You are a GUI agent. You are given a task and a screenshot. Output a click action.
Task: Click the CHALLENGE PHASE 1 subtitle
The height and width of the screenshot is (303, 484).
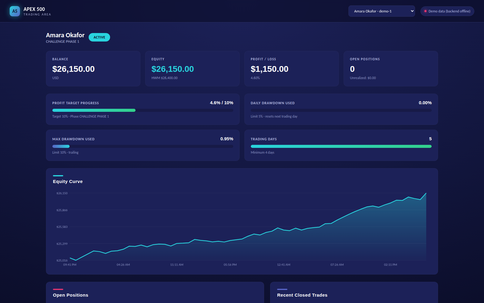63,42
